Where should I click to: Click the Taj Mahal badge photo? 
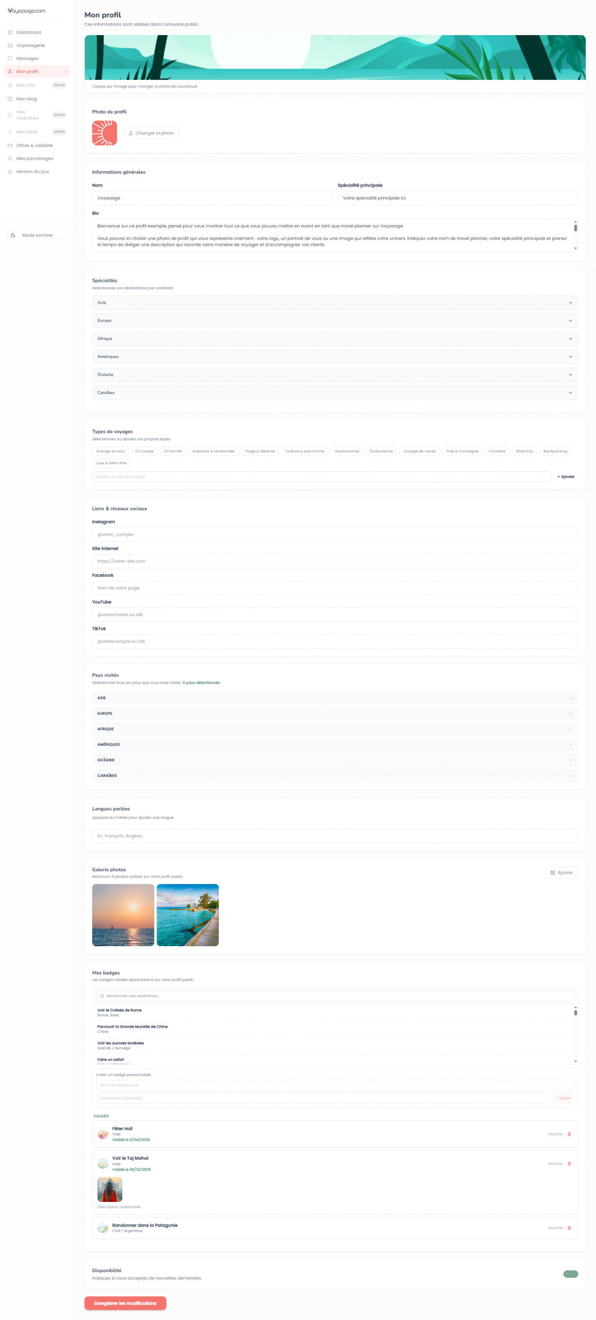(110, 1190)
